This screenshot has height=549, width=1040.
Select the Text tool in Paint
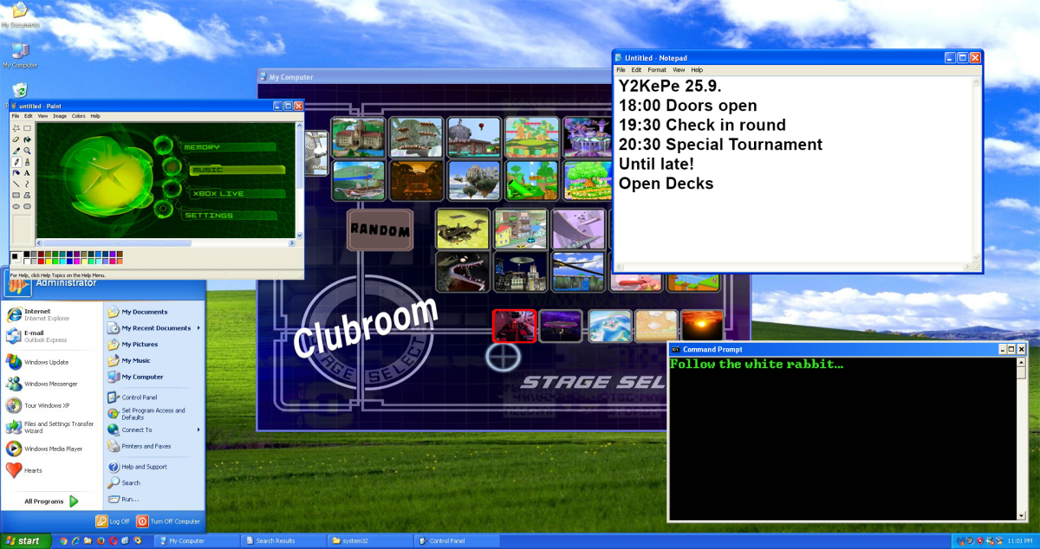[x=28, y=172]
